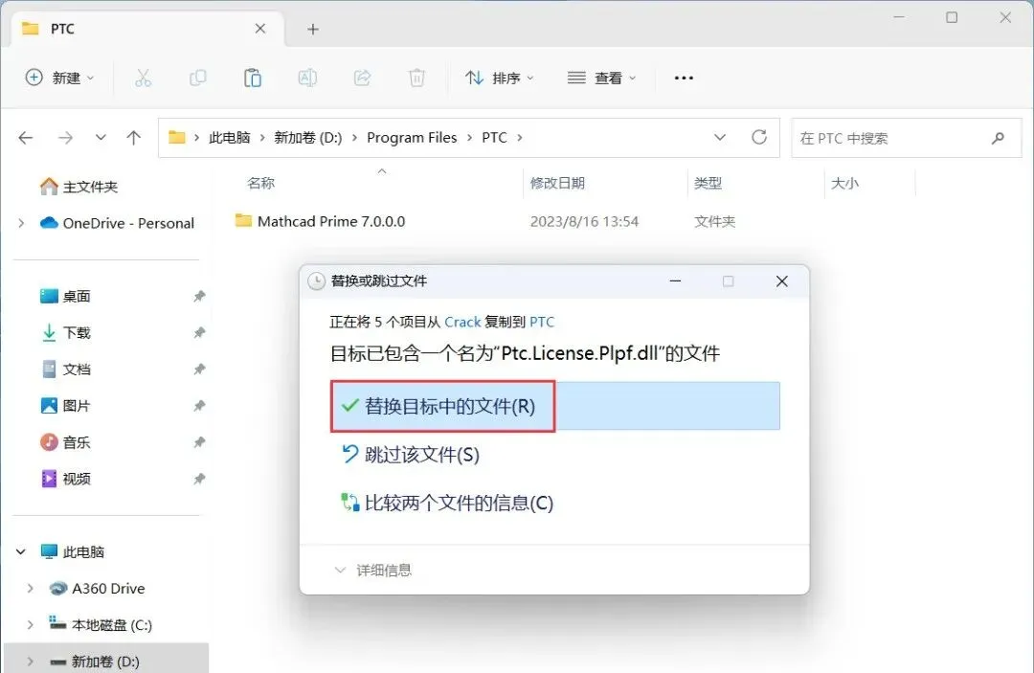
Task: Select A360 Drive in sidebar
Action: click(x=98, y=589)
